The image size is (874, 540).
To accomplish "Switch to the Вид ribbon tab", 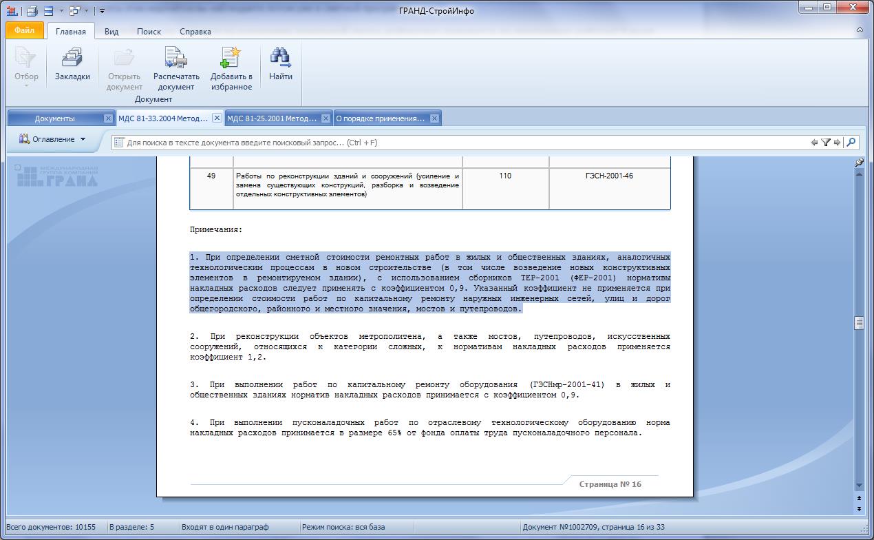I will click(x=111, y=32).
